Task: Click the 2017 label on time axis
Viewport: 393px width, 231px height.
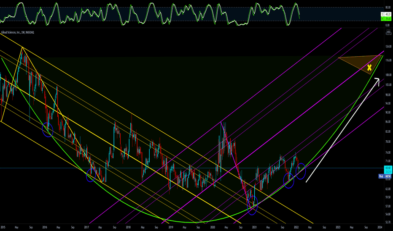Action: [x=86, y=228]
